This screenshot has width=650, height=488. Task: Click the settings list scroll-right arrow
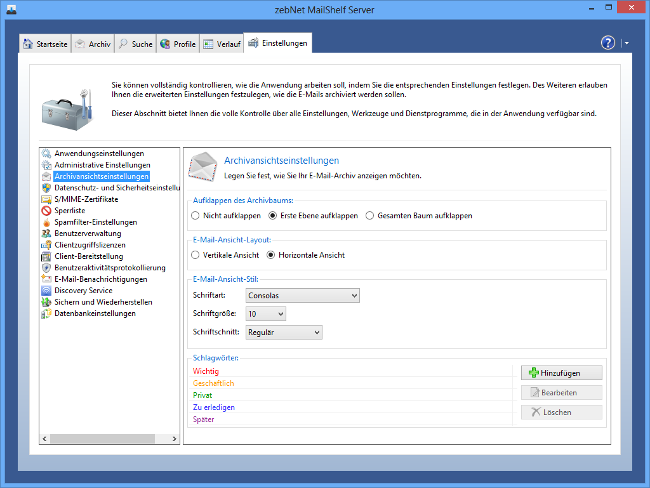tap(175, 439)
